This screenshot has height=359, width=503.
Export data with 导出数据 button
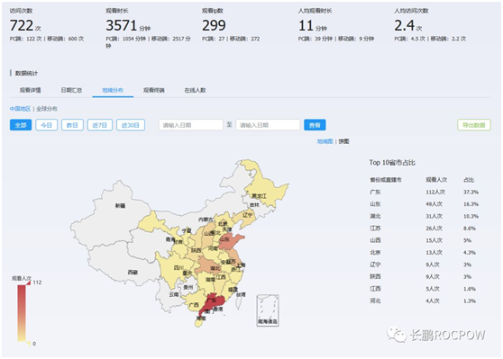coord(474,125)
